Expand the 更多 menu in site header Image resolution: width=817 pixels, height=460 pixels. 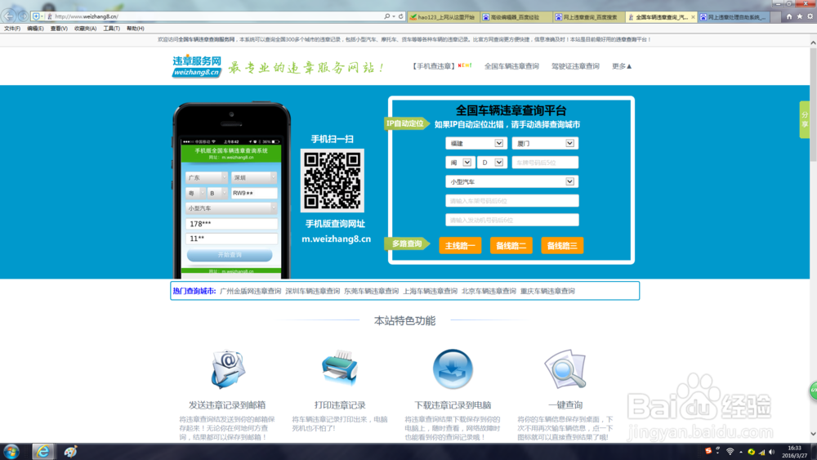[x=622, y=66]
